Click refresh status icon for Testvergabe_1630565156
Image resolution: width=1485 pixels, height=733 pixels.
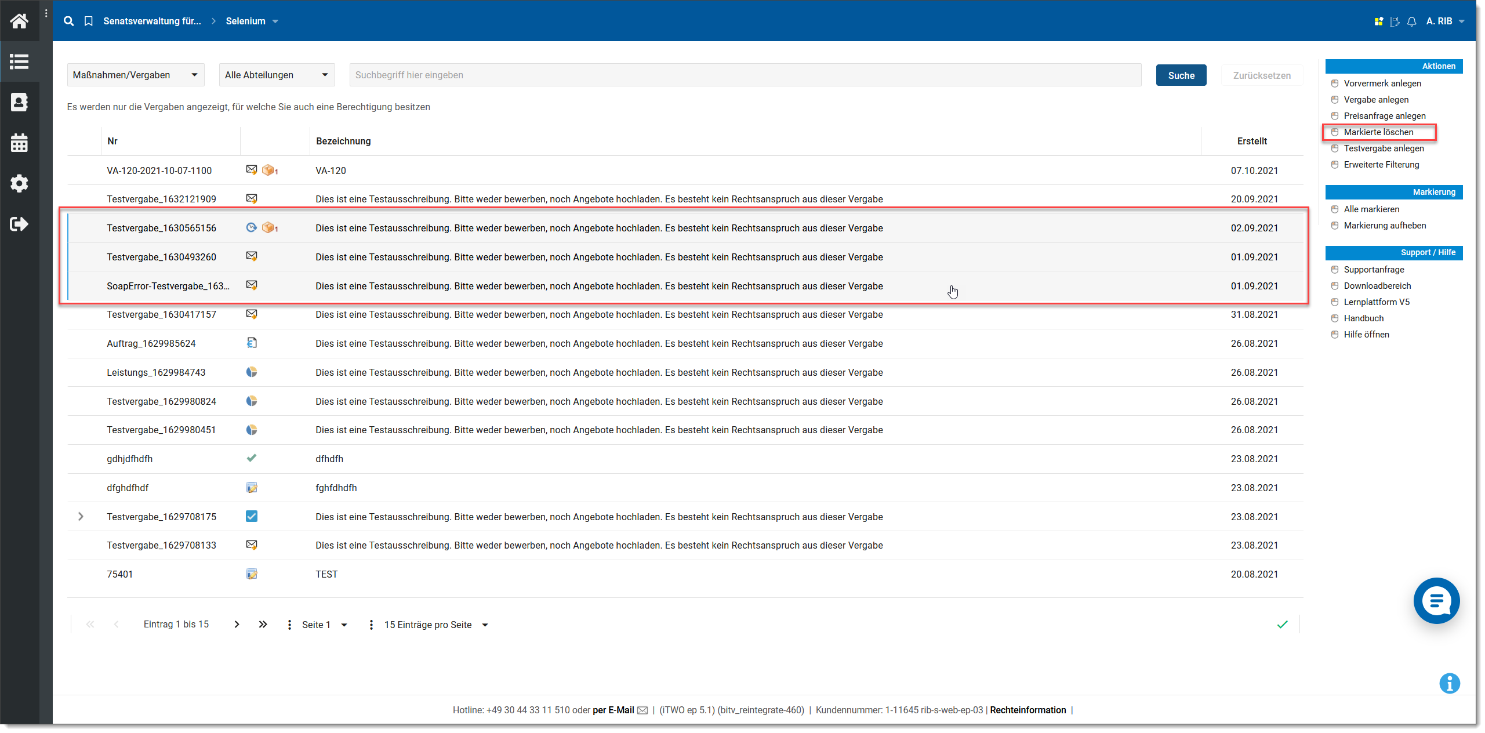[x=251, y=227]
